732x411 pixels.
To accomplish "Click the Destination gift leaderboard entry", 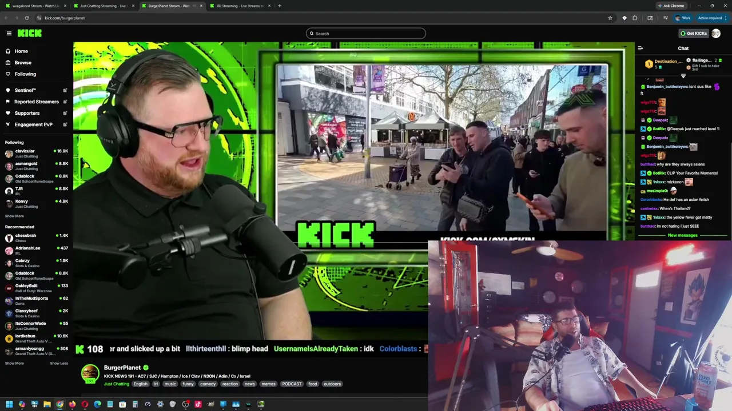I will tap(663, 63).
